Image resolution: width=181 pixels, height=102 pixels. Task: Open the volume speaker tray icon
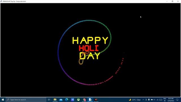[x=154, y=100]
